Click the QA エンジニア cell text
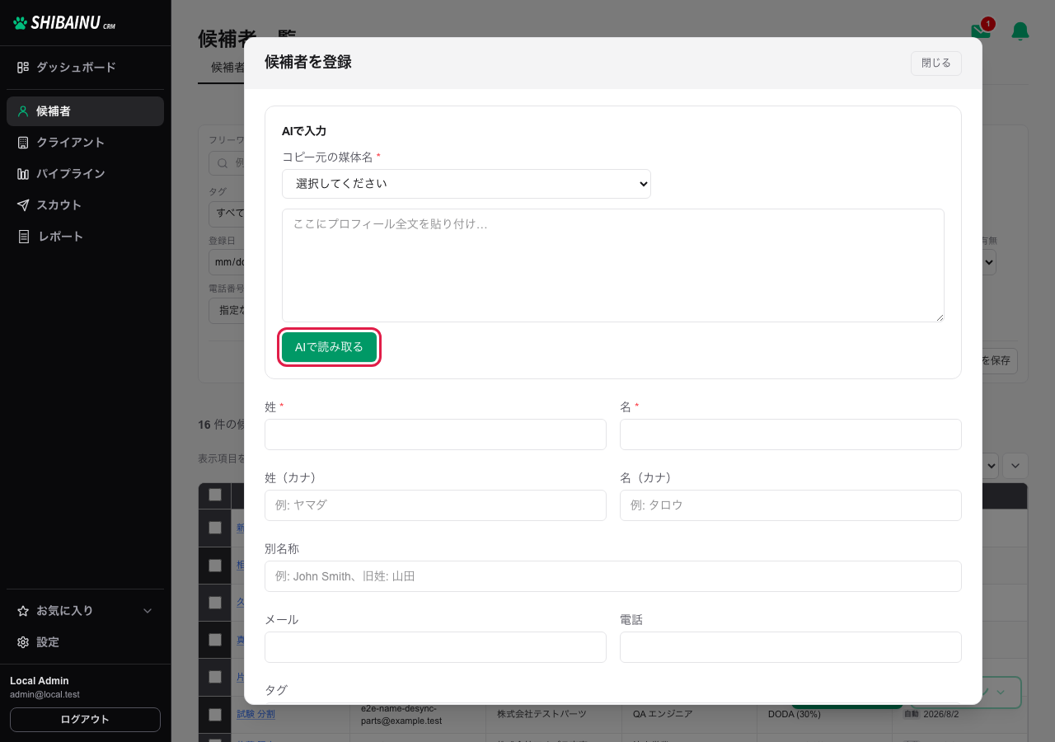 [x=663, y=714]
